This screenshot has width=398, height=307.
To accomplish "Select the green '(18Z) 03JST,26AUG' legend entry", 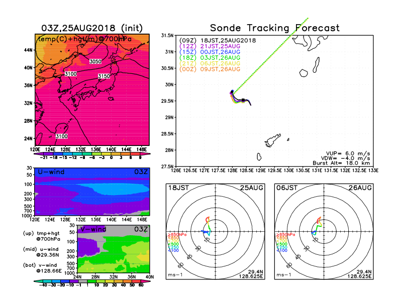I will coord(210,58).
